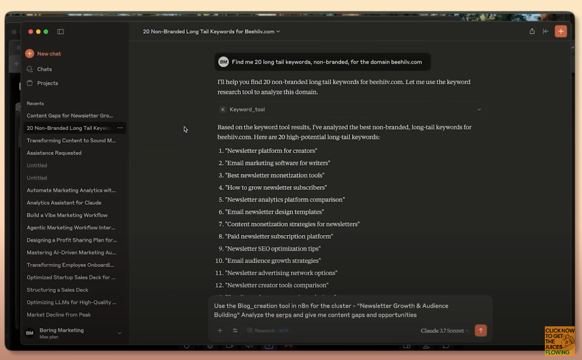The image size is (582, 360).
Task: Open the tools settings sliders icon
Action: pos(235,330)
